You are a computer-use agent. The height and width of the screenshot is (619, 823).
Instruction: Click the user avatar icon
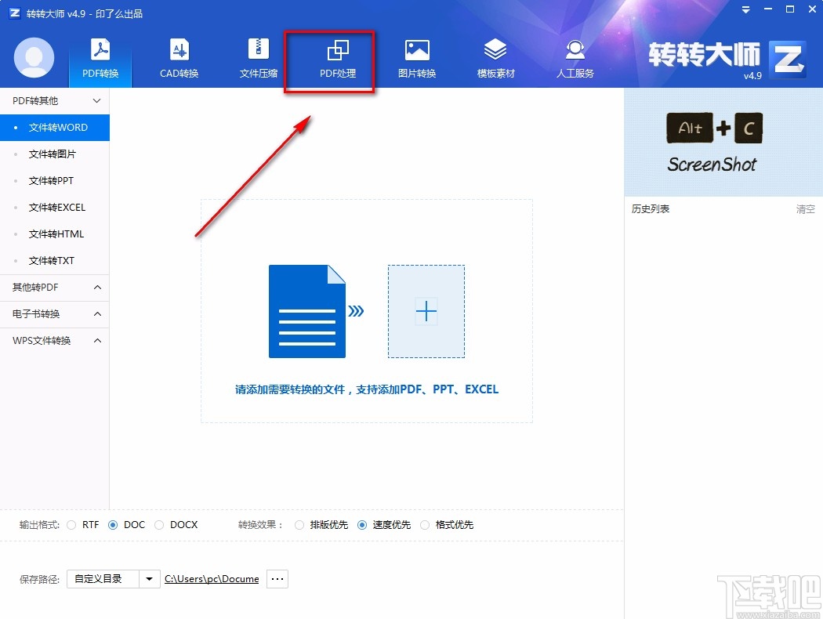tap(34, 58)
